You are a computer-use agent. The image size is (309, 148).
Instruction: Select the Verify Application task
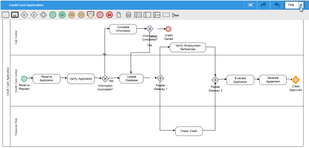[x=81, y=79]
